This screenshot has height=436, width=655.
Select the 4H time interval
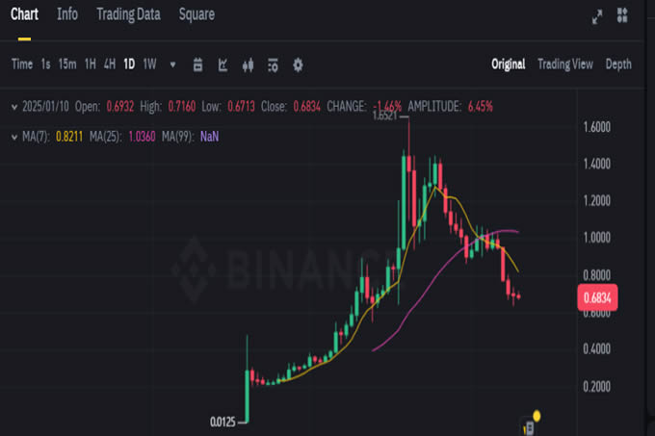pos(110,64)
